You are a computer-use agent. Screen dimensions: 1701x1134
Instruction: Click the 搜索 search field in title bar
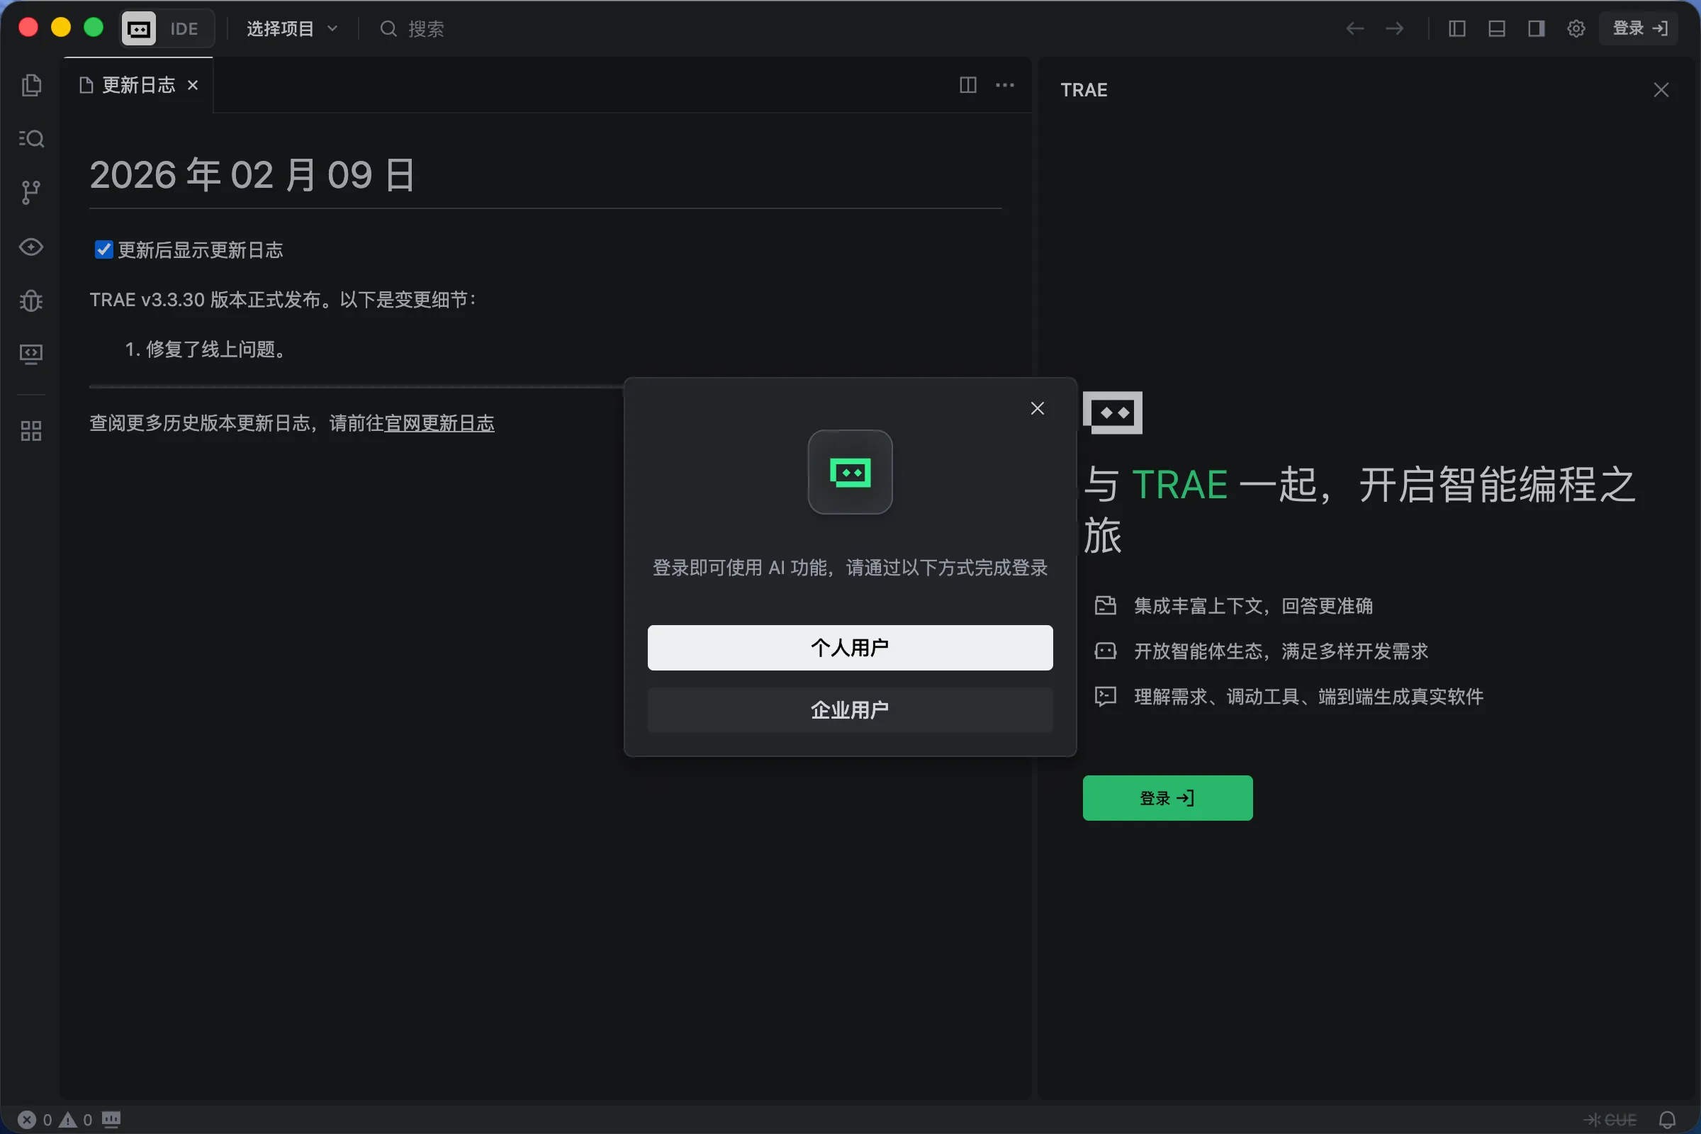coord(425,29)
